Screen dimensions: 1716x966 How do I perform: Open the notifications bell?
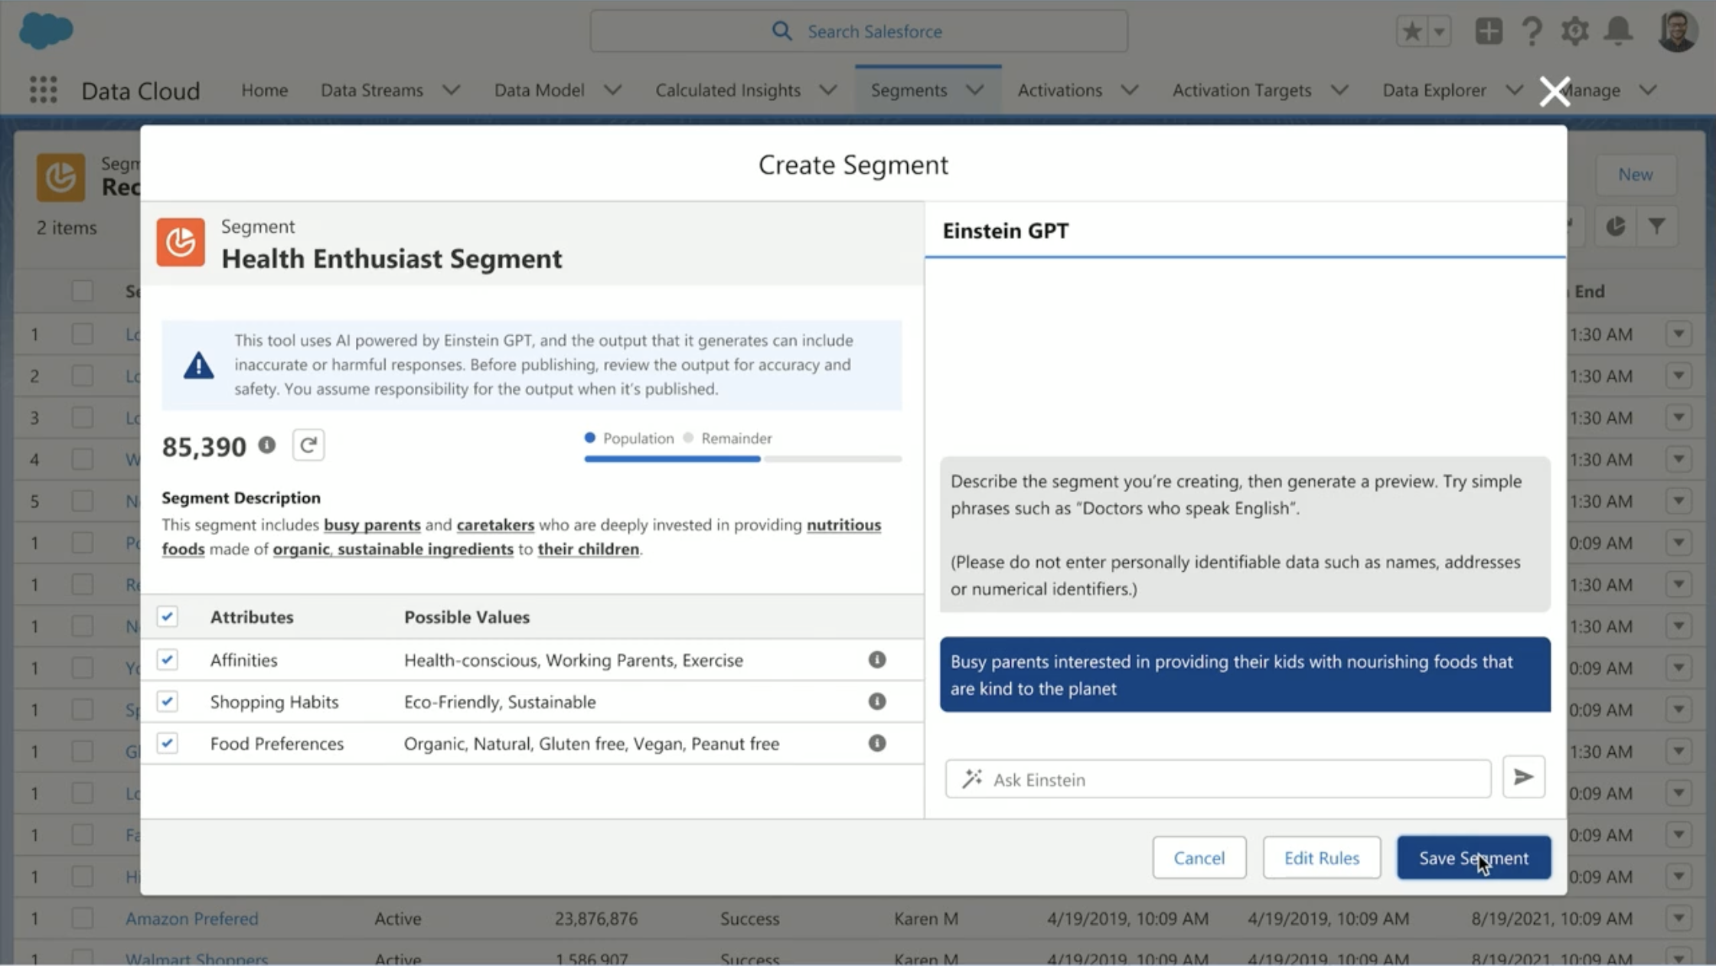click(1618, 31)
